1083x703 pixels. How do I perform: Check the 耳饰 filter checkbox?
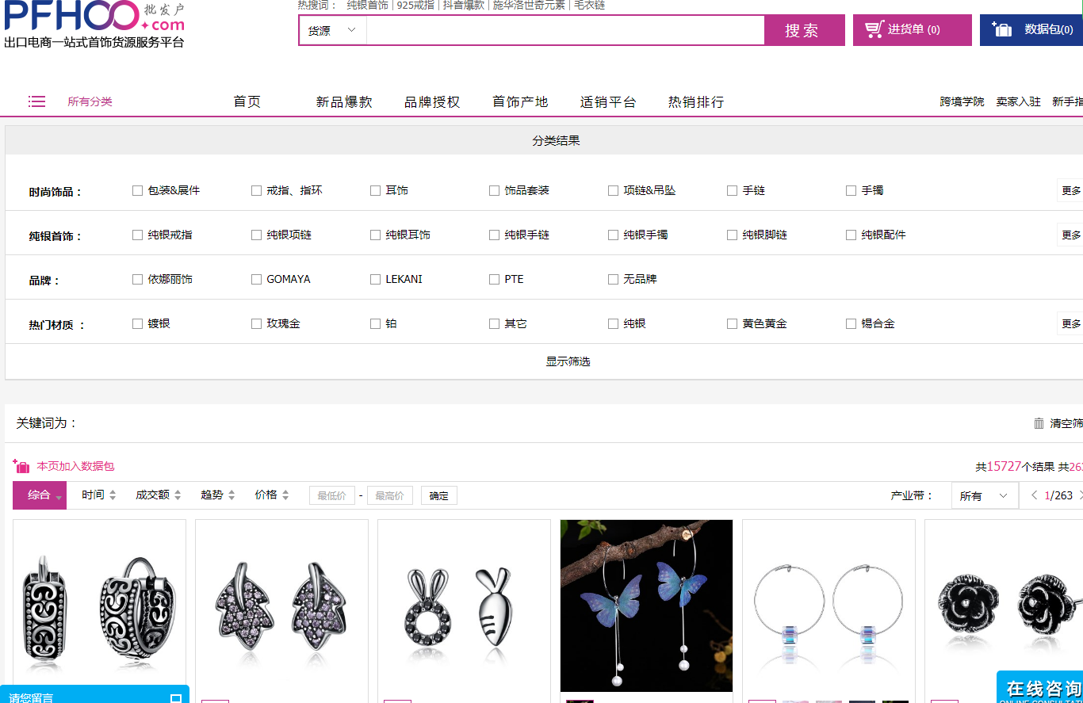click(x=375, y=190)
